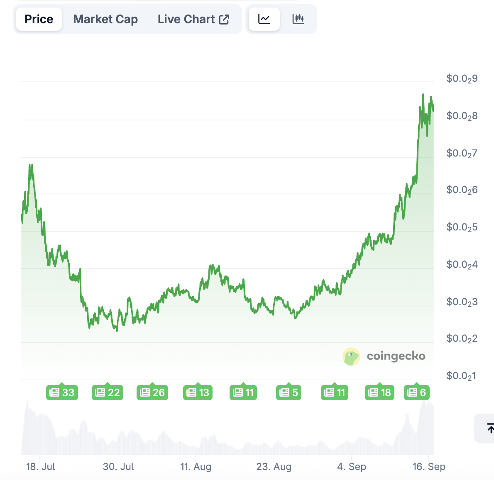This screenshot has width=494, height=480.
Task: Click the 16. Sep date label
Action: (x=429, y=467)
